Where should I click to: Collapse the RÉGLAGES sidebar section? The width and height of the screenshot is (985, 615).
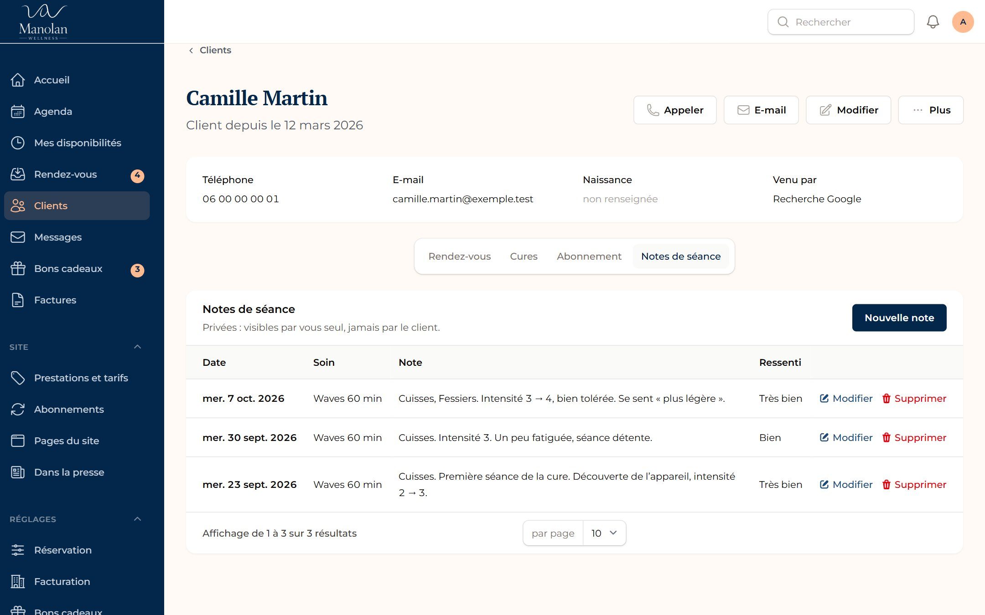pyautogui.click(x=137, y=519)
